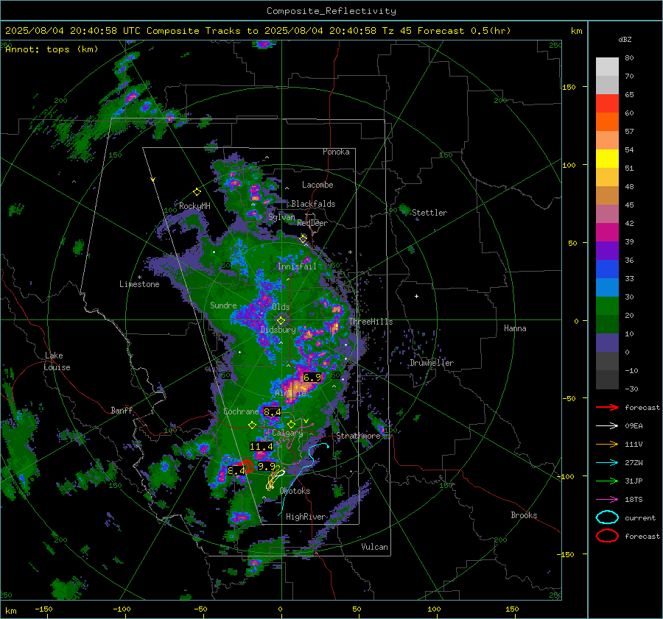
Task: Select the 9.9 storm top annotation
Action: 267,467
